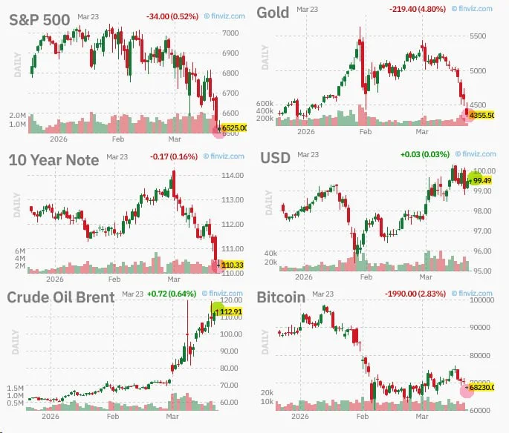The width and height of the screenshot is (509, 433).
Task: Click the green highlight circle on USD chart
Action: coord(473,179)
